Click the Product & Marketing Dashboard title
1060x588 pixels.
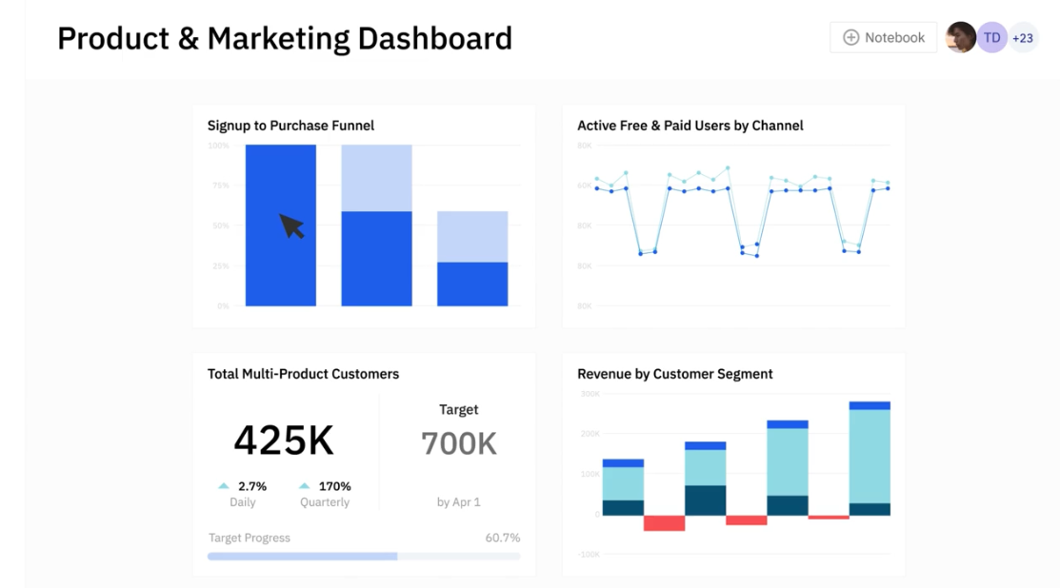285,38
